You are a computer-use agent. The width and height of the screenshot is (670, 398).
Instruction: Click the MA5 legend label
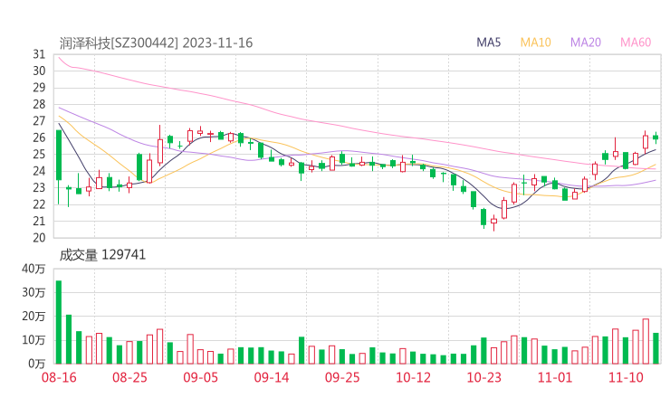pyautogui.click(x=488, y=43)
